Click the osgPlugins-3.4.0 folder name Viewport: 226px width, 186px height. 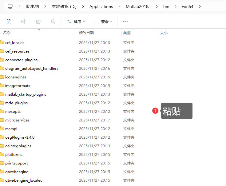point(20,137)
